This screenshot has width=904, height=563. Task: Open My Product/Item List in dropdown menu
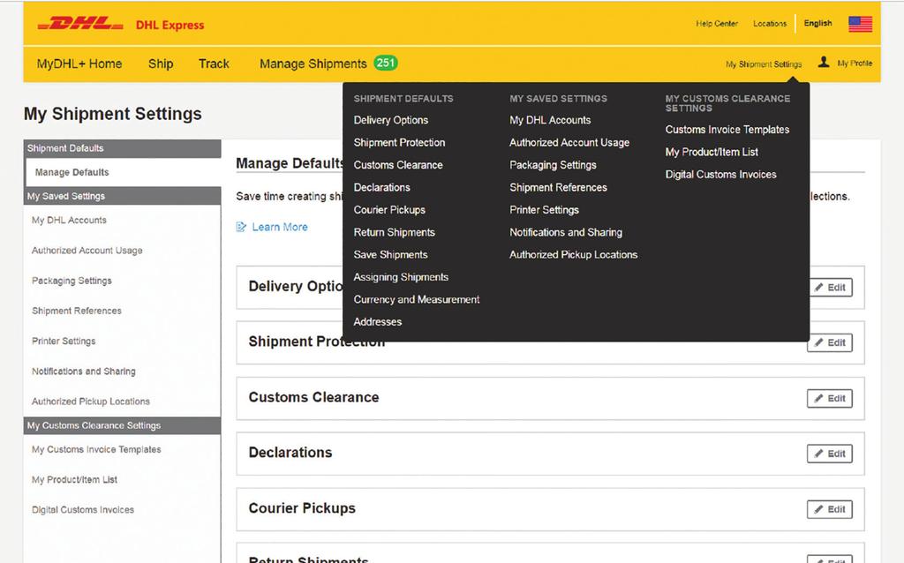712,152
